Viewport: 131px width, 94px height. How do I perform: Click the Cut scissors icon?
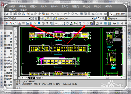pyautogui.click(x=32, y=14)
